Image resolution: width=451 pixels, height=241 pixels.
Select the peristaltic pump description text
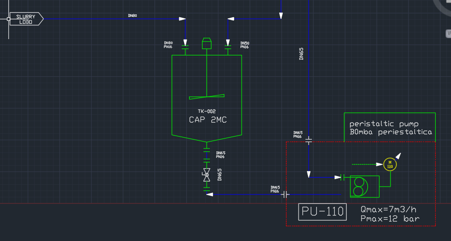tap(384, 124)
